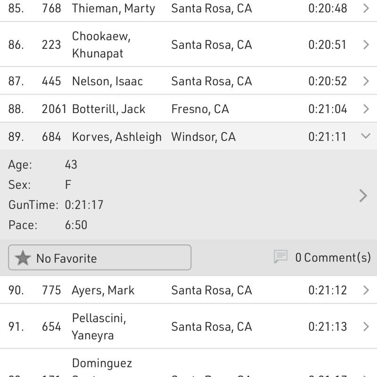
Task: Select runner name Thieman, Marty
Action: tap(113, 8)
